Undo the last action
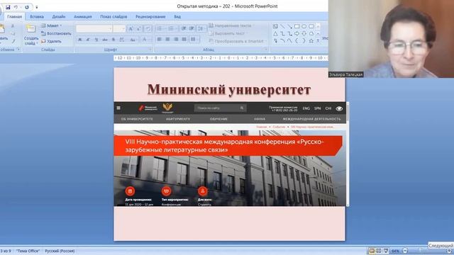 tap(16, 7)
